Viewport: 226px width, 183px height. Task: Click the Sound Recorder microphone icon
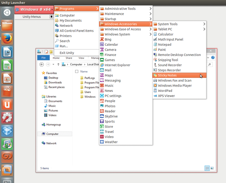click(x=155, y=65)
